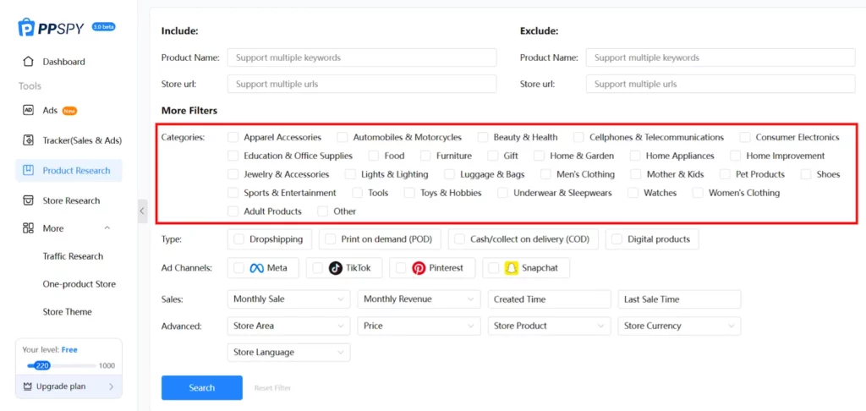Screen dimensions: 866x411
Task: Open the Monthly Revenue dropdown
Action: click(x=419, y=299)
